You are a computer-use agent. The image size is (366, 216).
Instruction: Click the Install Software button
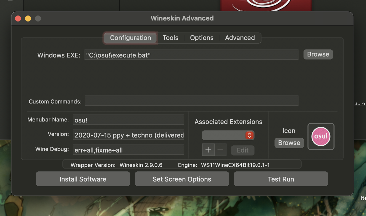click(83, 179)
